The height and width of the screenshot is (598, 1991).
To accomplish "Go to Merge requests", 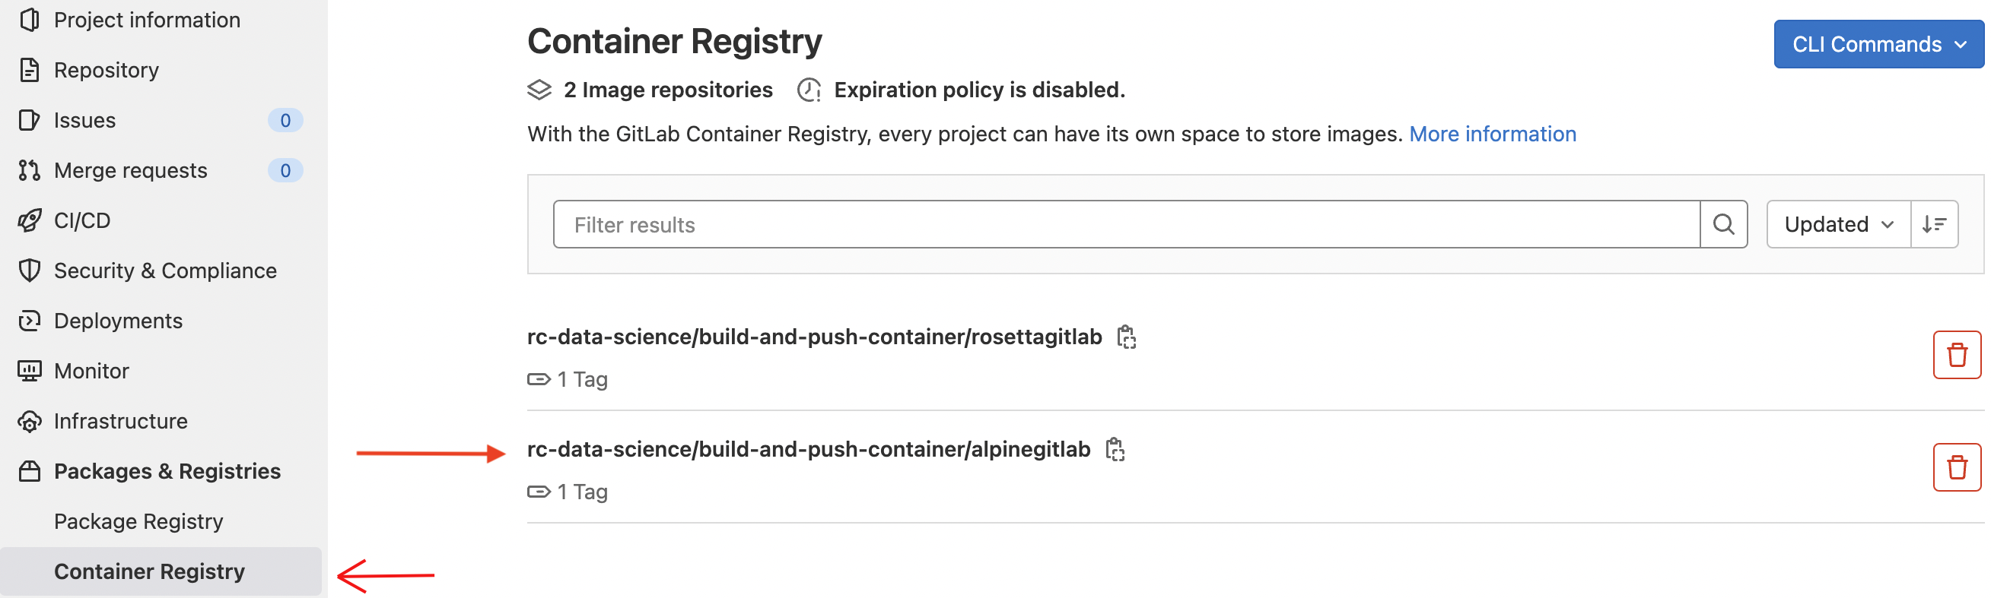I will pyautogui.click(x=130, y=170).
